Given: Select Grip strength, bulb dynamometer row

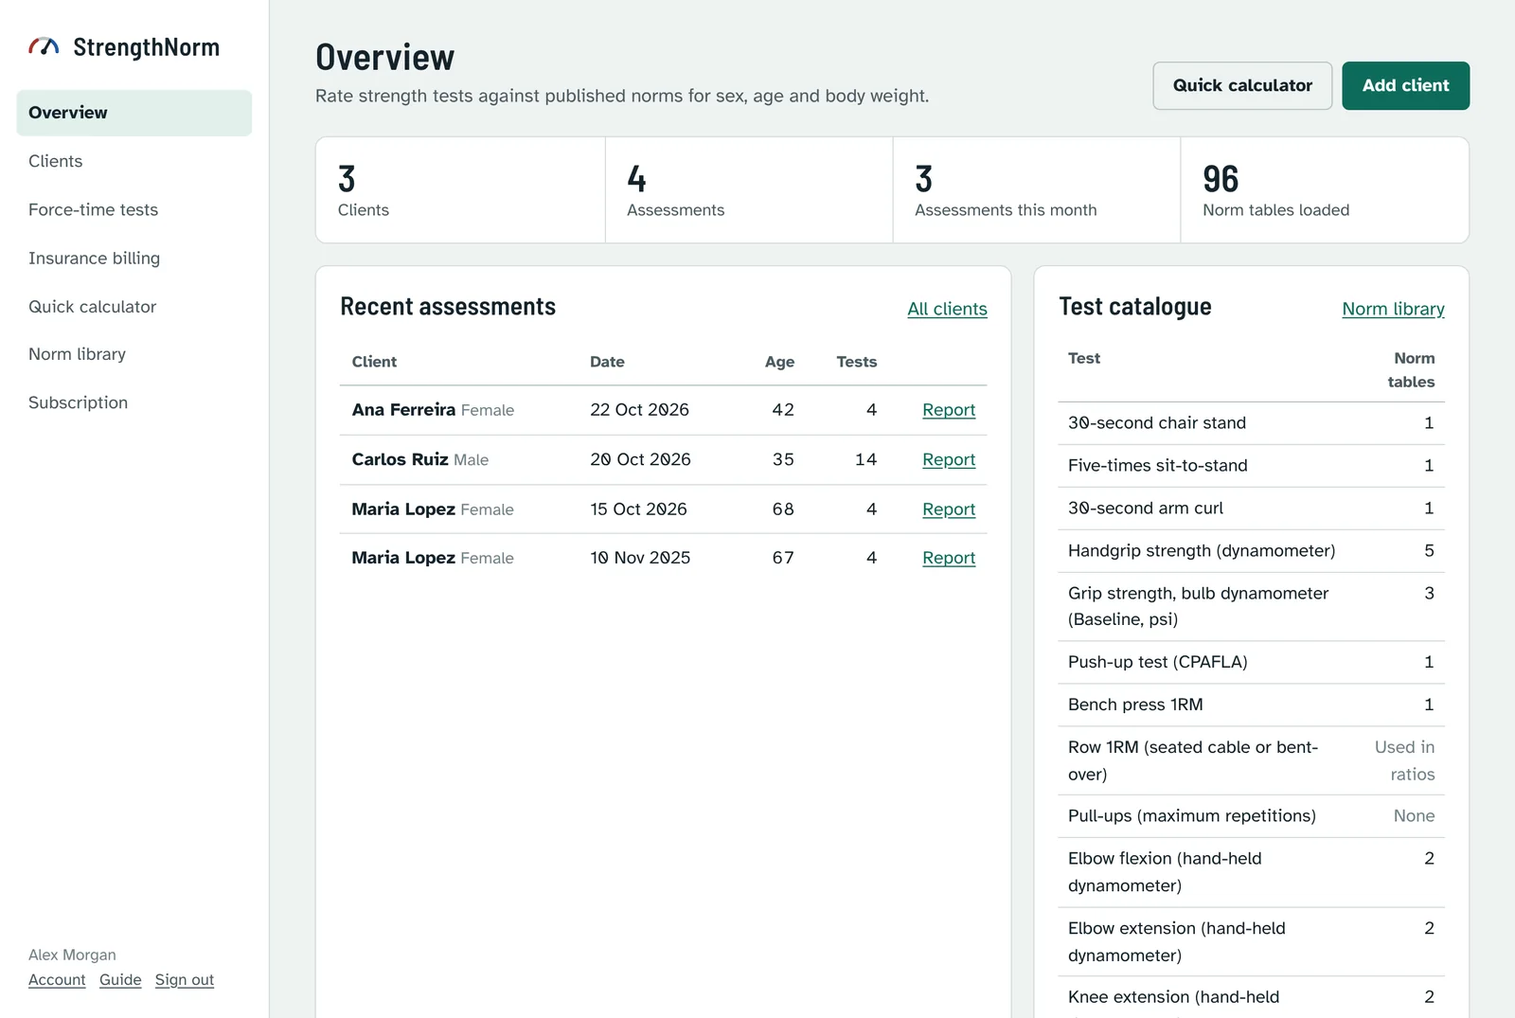Looking at the screenshot, I should tap(1251, 607).
